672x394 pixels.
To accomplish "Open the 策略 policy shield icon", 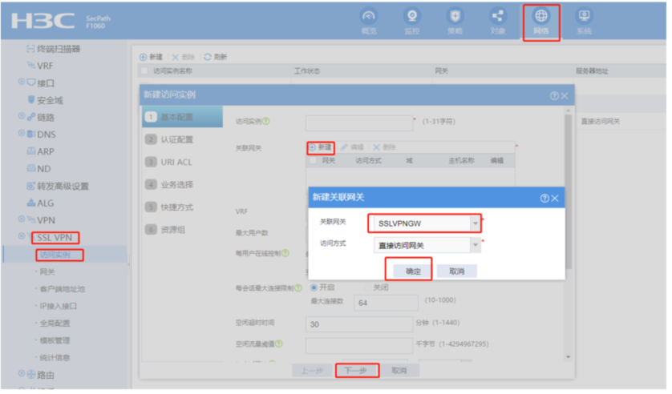I will [x=455, y=16].
